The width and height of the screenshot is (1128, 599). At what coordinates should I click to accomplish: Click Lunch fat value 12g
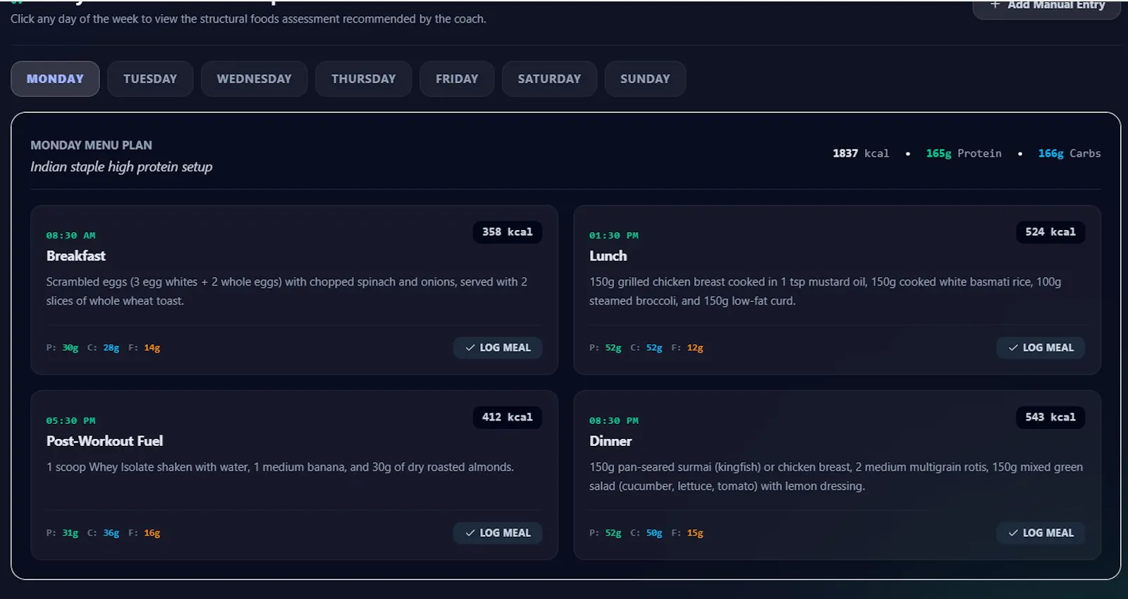pos(695,348)
